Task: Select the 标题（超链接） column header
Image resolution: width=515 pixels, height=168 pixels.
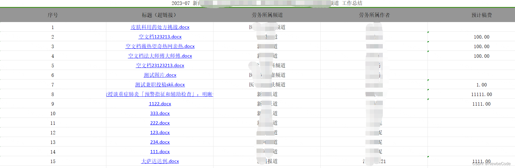Action: coord(160,15)
